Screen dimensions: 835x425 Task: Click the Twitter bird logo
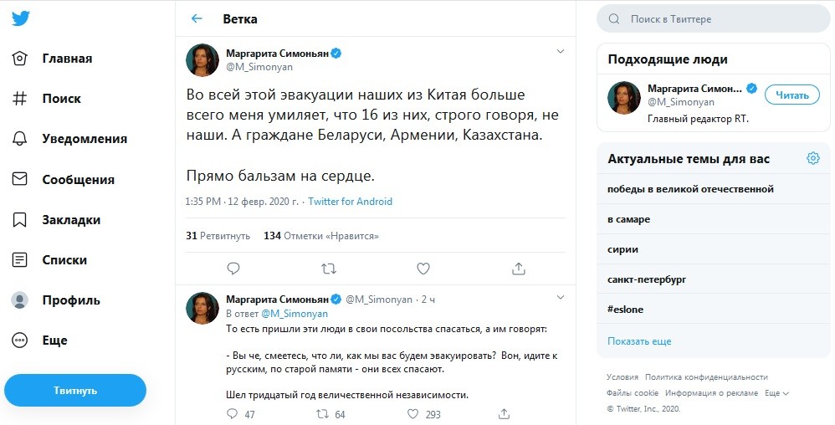[x=20, y=19]
